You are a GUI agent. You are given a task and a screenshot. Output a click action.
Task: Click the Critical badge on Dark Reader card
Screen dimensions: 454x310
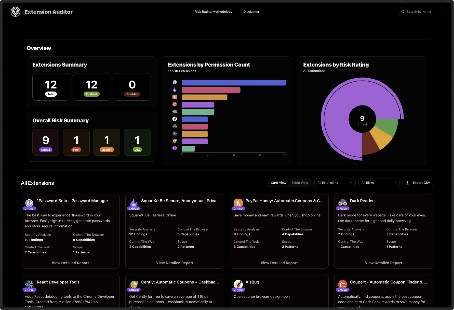pos(343,209)
